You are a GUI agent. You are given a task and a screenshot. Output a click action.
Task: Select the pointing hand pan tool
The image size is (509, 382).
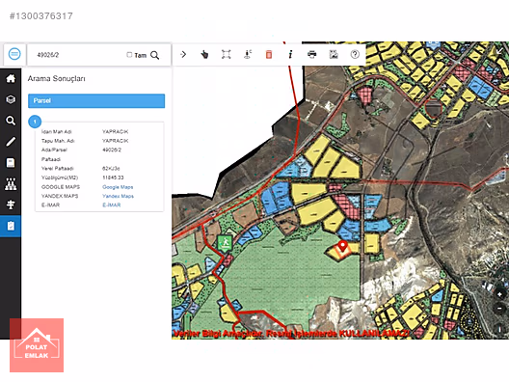pos(204,54)
